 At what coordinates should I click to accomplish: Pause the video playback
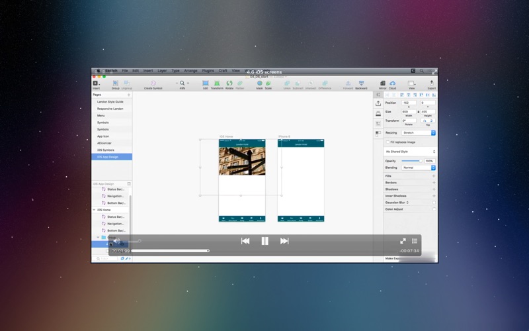point(265,241)
